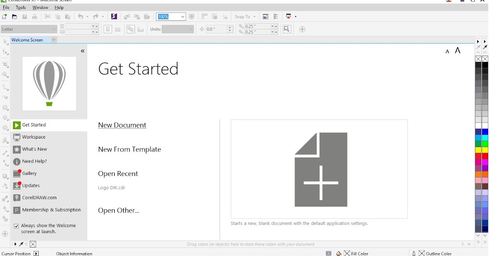Viewport: 489px width, 256px height.
Task: Select the Text tool in toolbox
Action: tap(5, 141)
